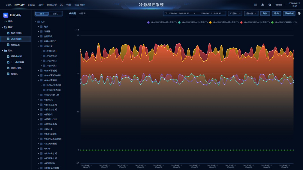Viewport: 303px width, 170px height.
Task: Open system settings gear in top header
Action: pos(270,5)
